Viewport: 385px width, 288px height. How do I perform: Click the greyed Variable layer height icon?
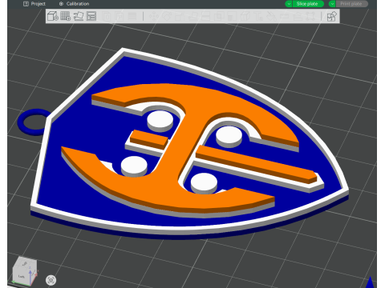[132, 16]
